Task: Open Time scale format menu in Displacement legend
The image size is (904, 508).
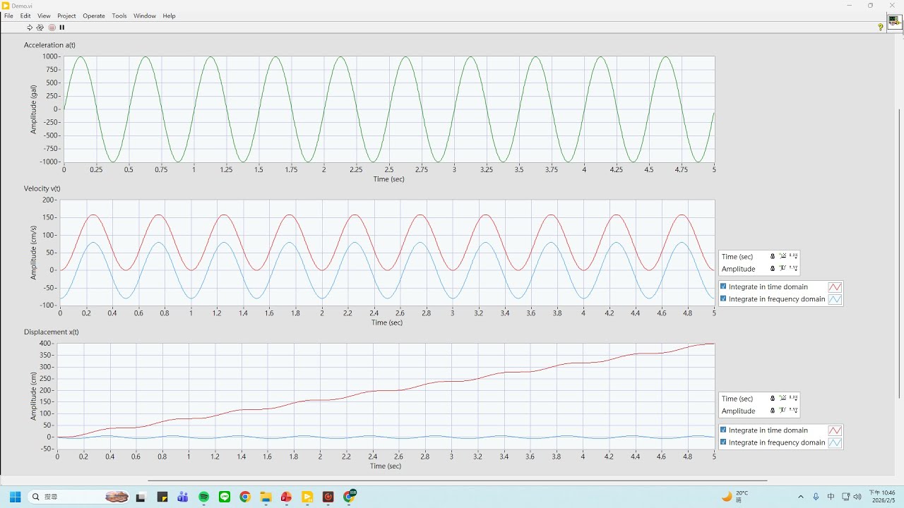Action: [x=793, y=398]
